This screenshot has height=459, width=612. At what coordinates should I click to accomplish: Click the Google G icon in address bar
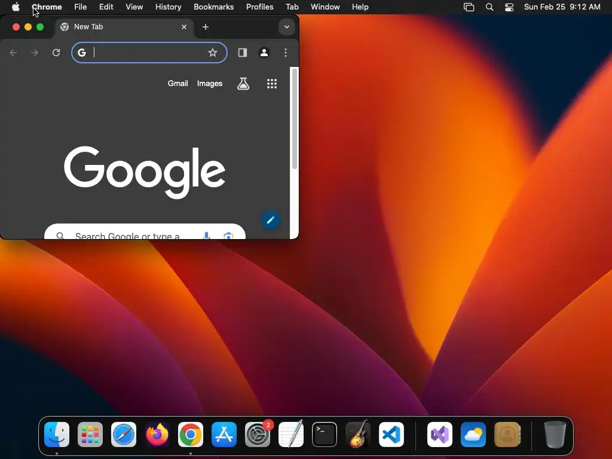(81, 53)
